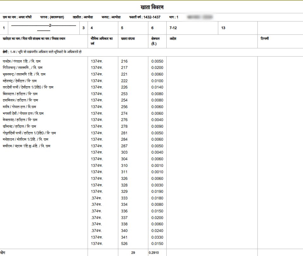Click the 'जनपद : अल्मोडा' label
This screenshot has height=256, width=303.
tap(111, 17)
